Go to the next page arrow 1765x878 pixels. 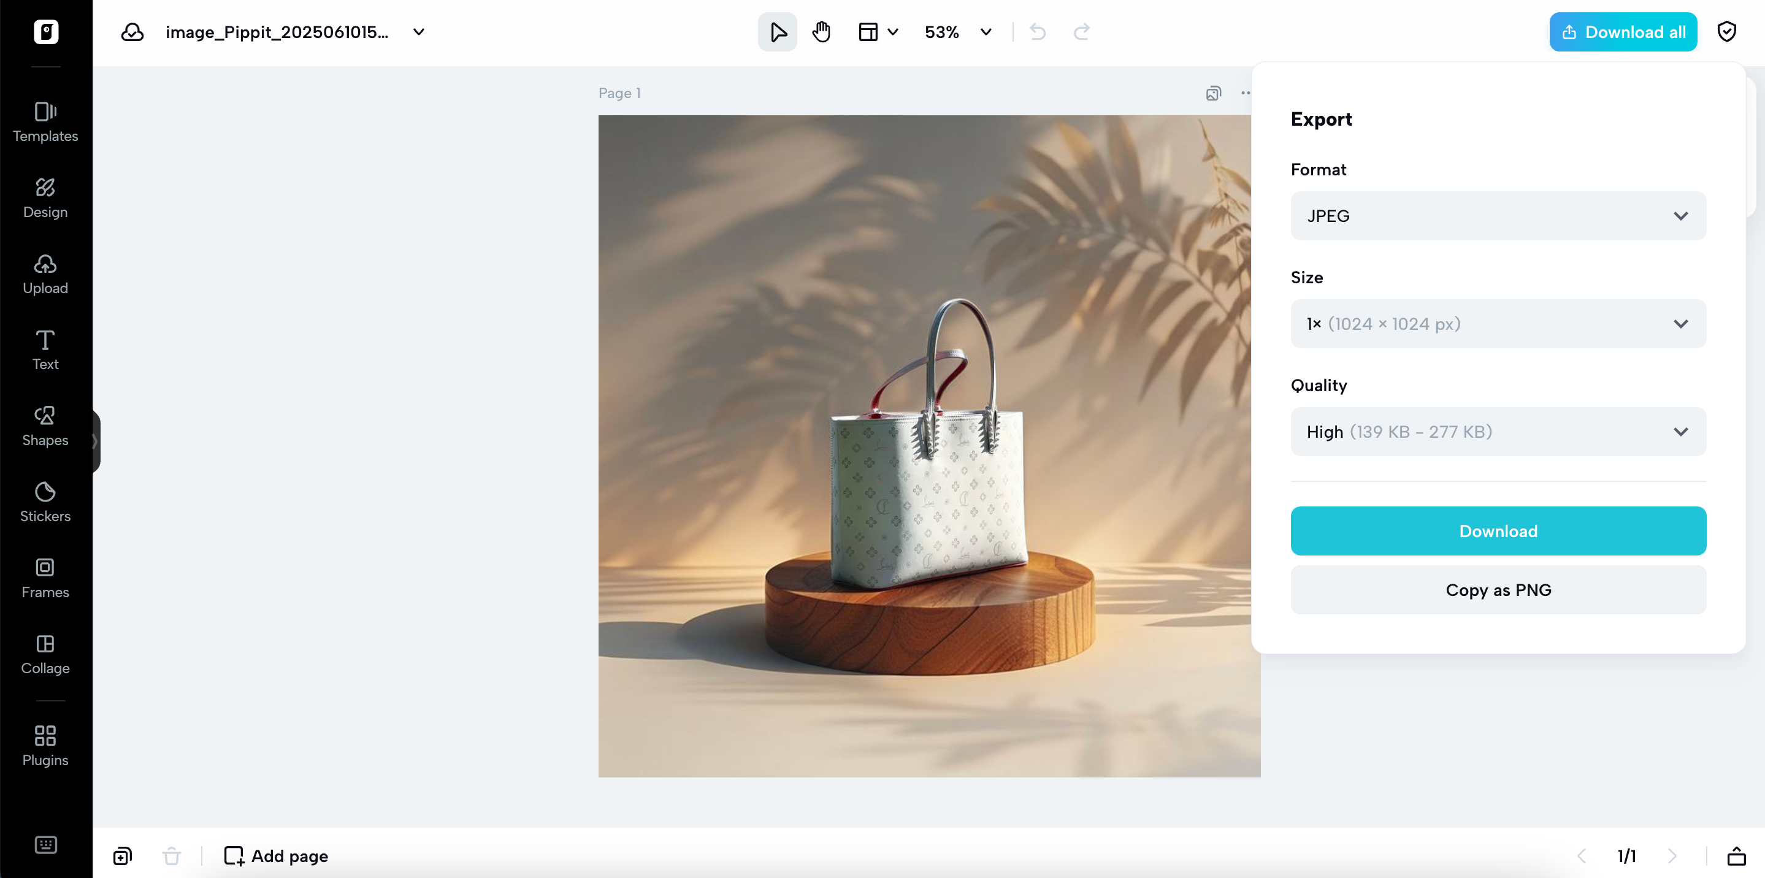pyautogui.click(x=1671, y=856)
